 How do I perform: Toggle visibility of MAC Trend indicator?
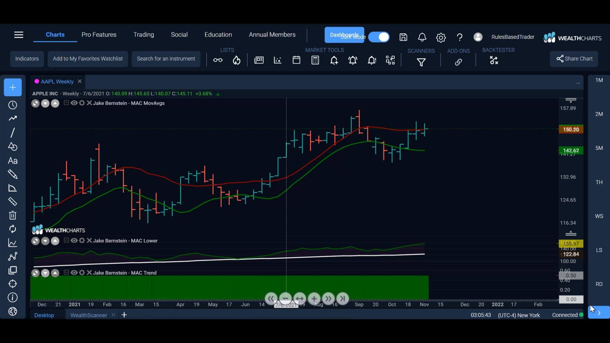point(74,272)
